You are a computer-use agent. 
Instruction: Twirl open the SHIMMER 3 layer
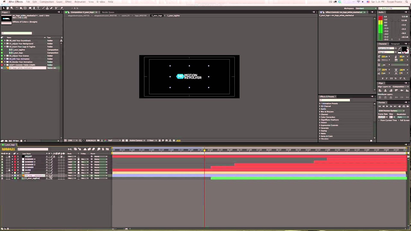[12, 162]
